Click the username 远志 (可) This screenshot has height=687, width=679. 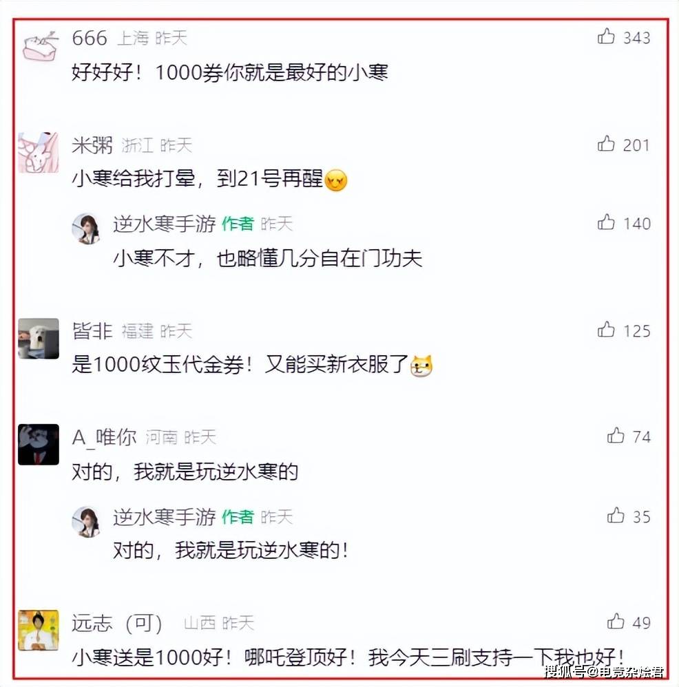117,623
